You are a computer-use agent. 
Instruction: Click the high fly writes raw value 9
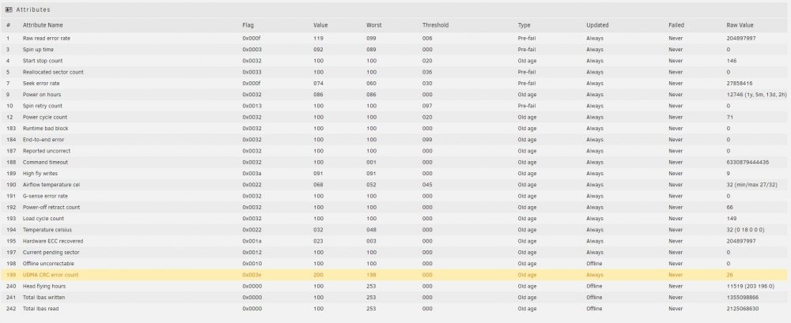coord(729,173)
